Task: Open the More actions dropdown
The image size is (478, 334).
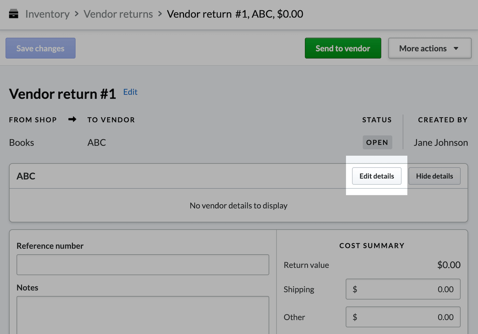Action: [x=429, y=48]
